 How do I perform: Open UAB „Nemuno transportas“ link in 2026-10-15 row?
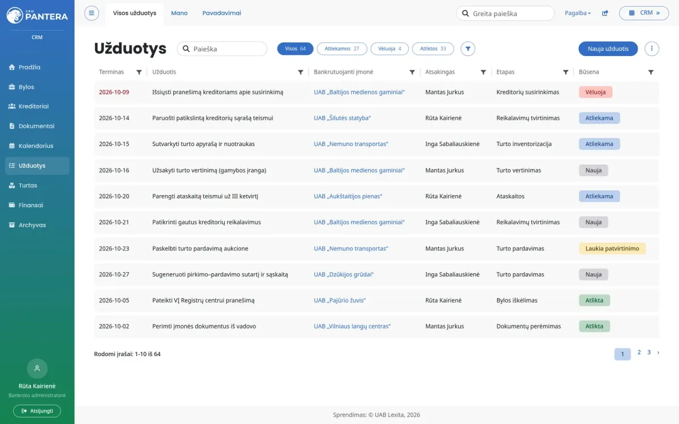pos(351,144)
